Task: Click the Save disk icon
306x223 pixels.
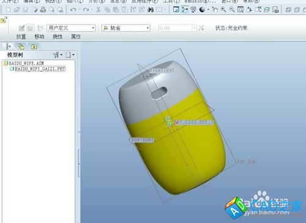Action: point(26,10)
